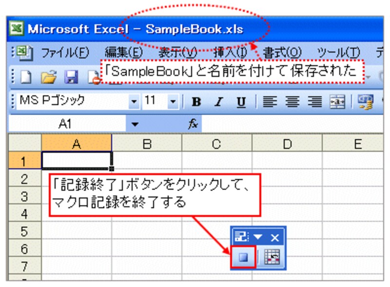
Task: Select row 6 header
Action: click(25, 248)
